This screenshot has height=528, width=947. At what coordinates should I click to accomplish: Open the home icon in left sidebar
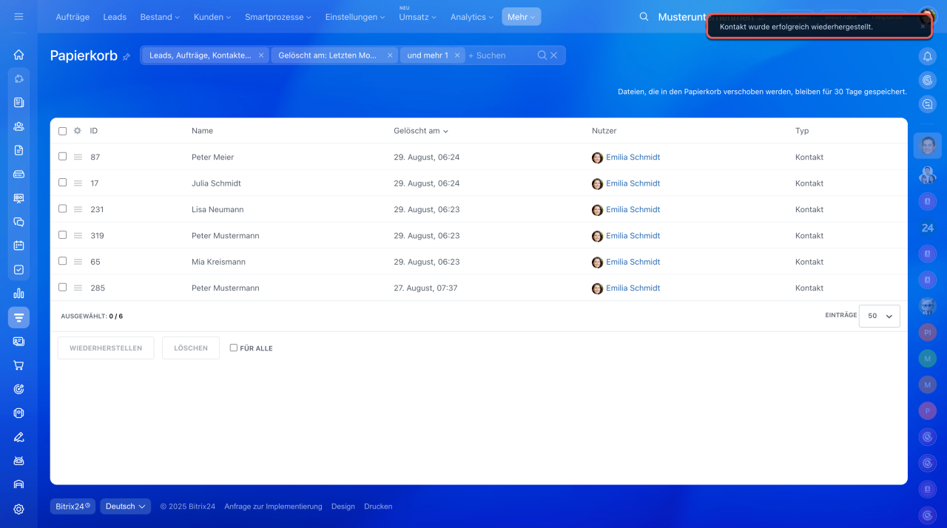click(x=18, y=55)
